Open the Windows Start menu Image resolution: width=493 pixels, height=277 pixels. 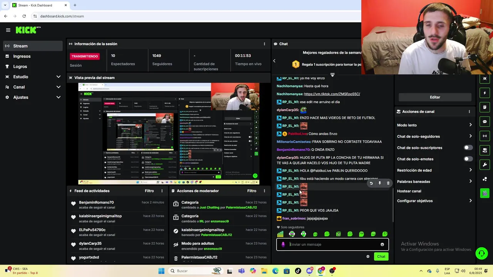click(161, 271)
